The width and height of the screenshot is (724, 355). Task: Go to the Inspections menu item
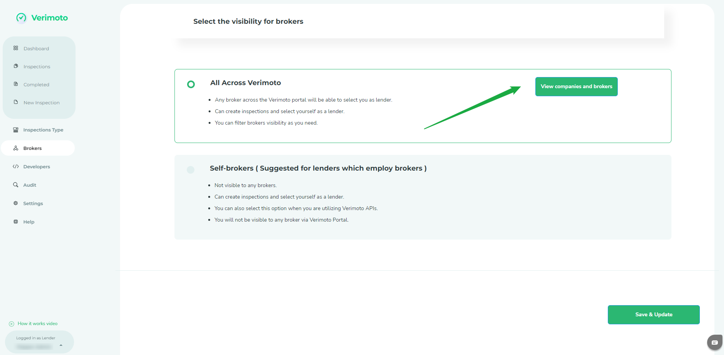tap(37, 67)
